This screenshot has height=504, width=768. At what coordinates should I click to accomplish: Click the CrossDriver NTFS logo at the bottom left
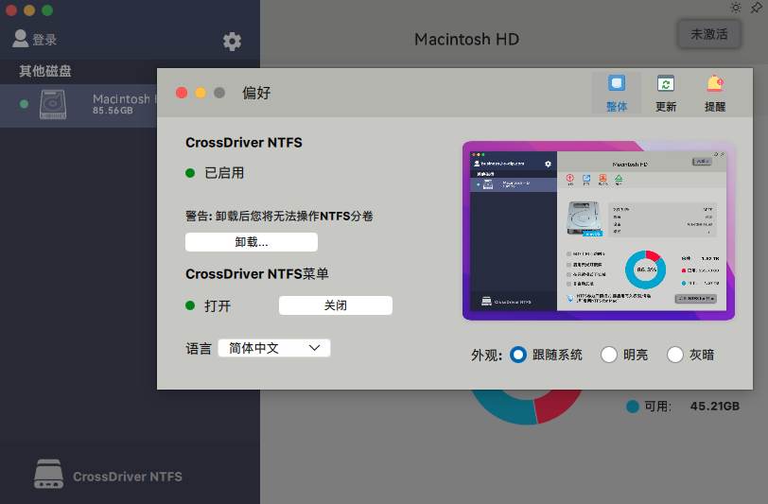click(48, 475)
